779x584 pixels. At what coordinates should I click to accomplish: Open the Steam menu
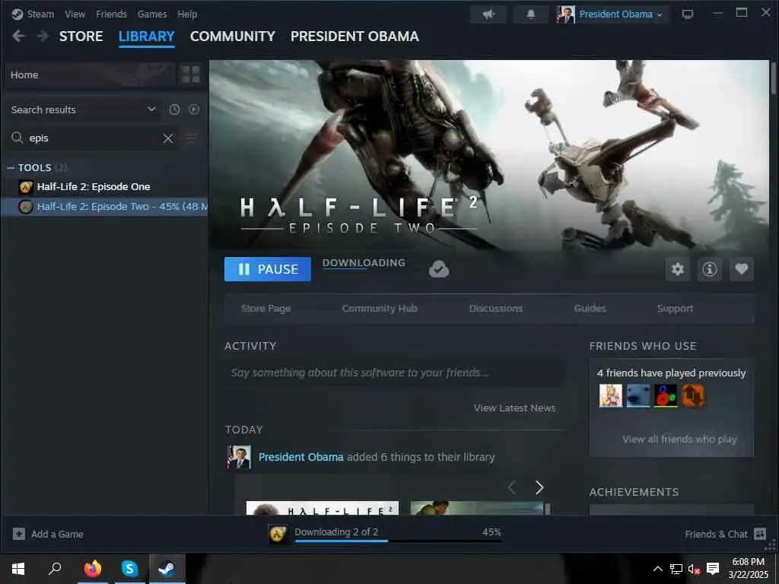click(40, 14)
